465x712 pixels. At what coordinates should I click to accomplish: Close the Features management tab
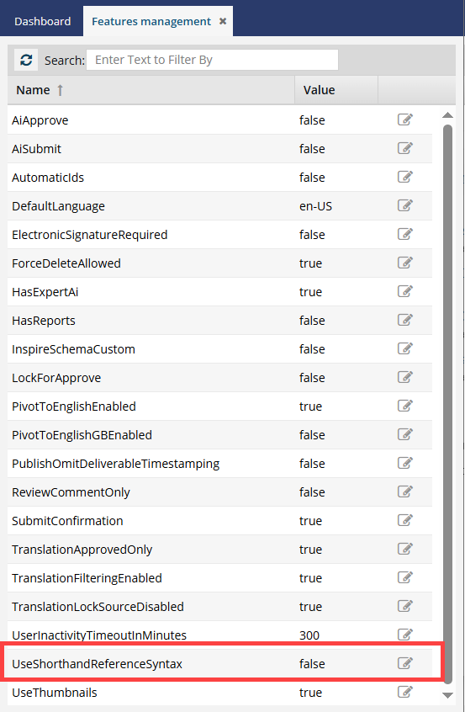tap(223, 21)
